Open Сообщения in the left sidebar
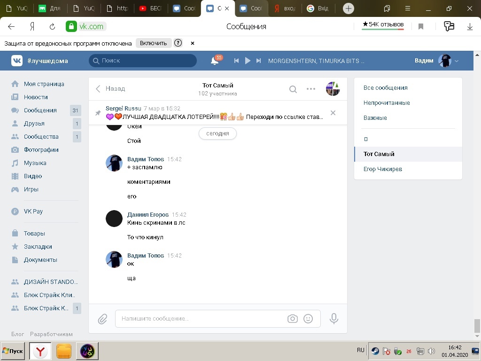Screen dimensions: 481x361 [x=40, y=110]
